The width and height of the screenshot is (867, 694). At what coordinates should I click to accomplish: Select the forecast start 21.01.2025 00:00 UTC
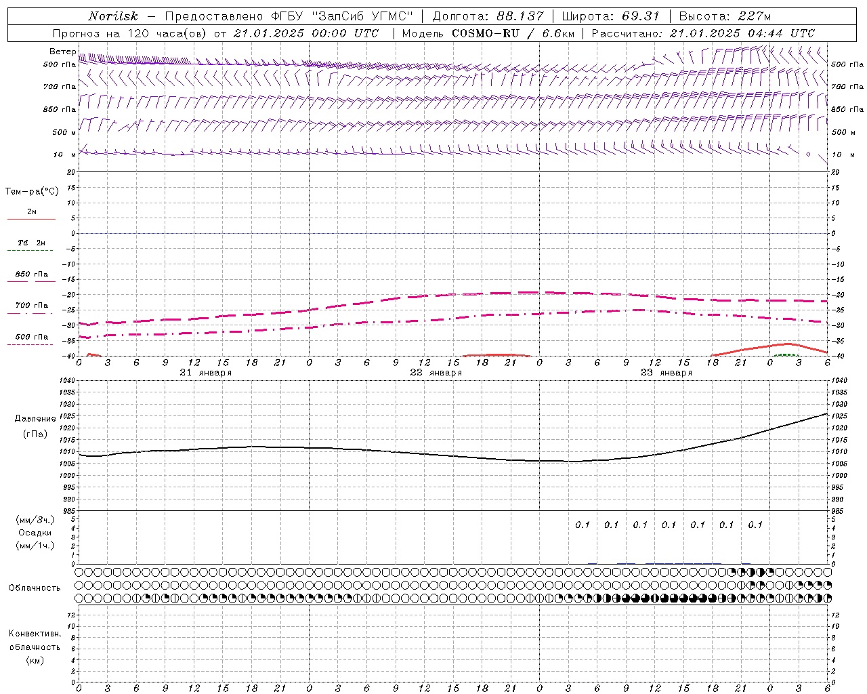pyautogui.click(x=306, y=33)
